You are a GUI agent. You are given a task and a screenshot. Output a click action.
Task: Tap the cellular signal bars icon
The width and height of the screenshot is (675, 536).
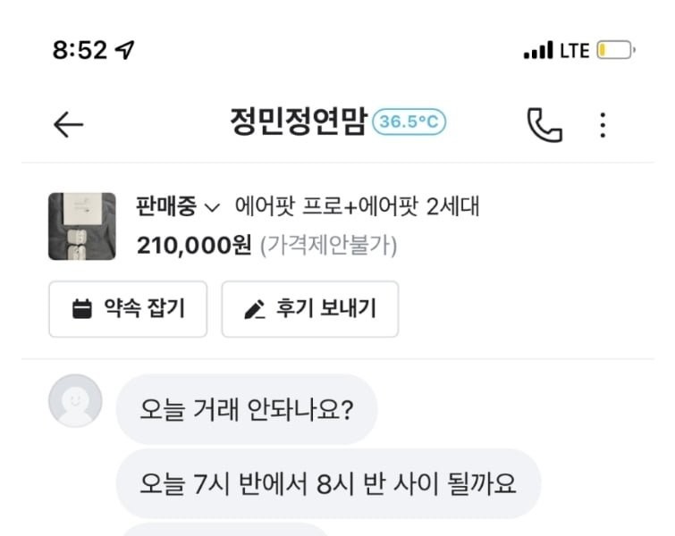[x=537, y=52]
